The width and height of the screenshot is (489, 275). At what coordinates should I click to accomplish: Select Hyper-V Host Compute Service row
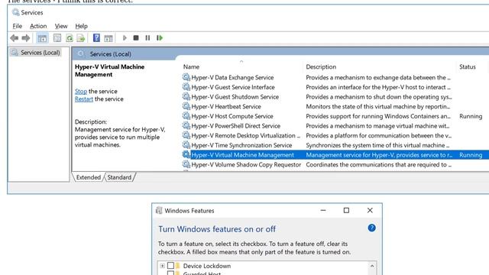[335, 116]
